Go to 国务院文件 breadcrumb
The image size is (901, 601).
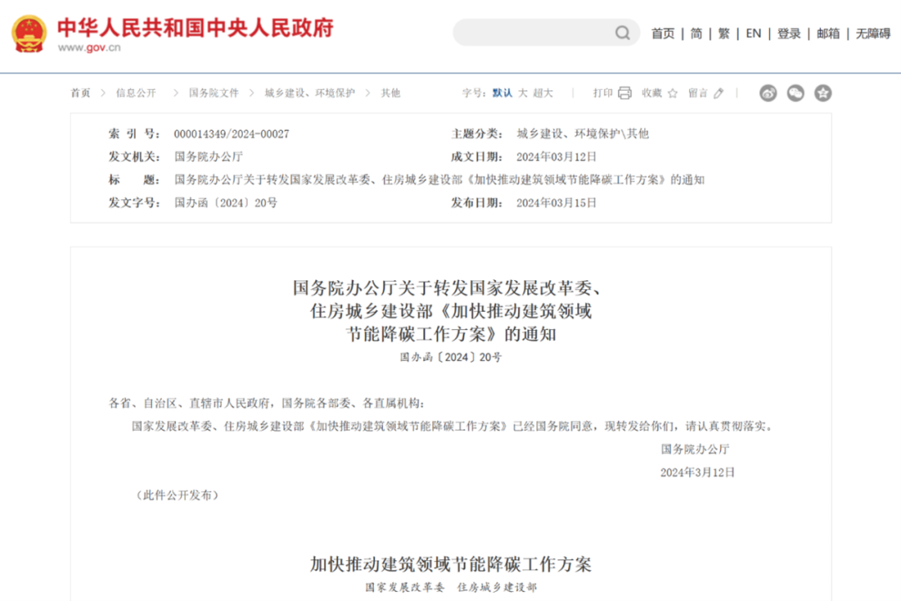click(214, 93)
